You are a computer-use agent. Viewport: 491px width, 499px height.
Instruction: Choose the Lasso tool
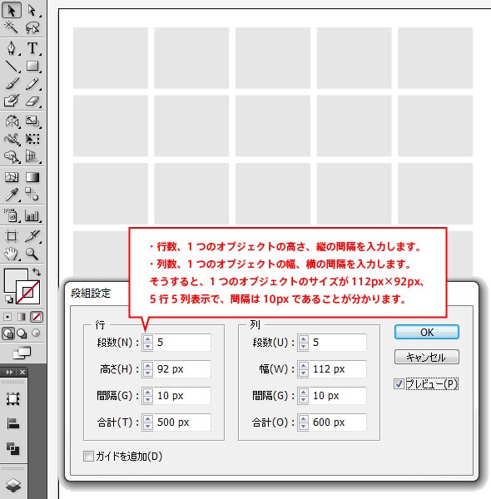(32, 27)
